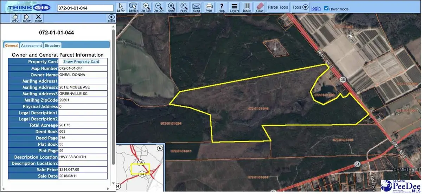Click the panel title 072-01-01-044
This screenshot has width=422, height=194.
click(x=57, y=33)
